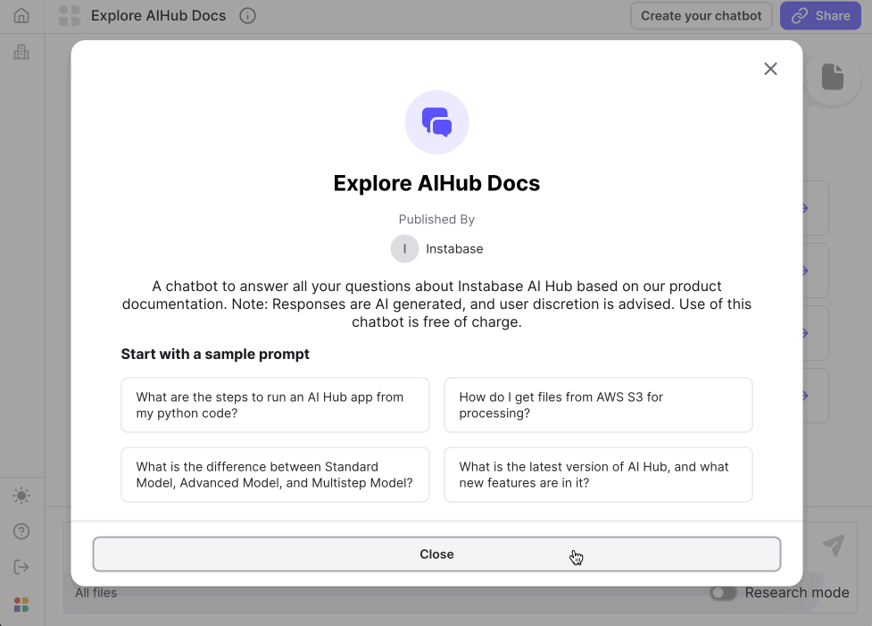Open the home icon in sidebar
Image resolution: width=872 pixels, height=626 pixels.
coord(21,15)
